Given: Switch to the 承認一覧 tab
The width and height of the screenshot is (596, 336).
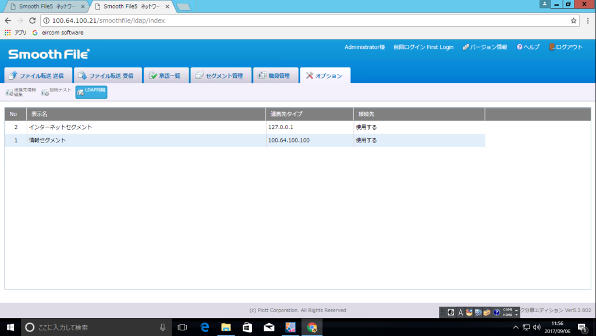Looking at the screenshot, I should pyautogui.click(x=166, y=76).
